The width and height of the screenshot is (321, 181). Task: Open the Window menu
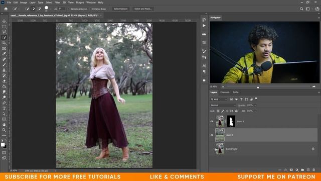(x=91, y=3)
